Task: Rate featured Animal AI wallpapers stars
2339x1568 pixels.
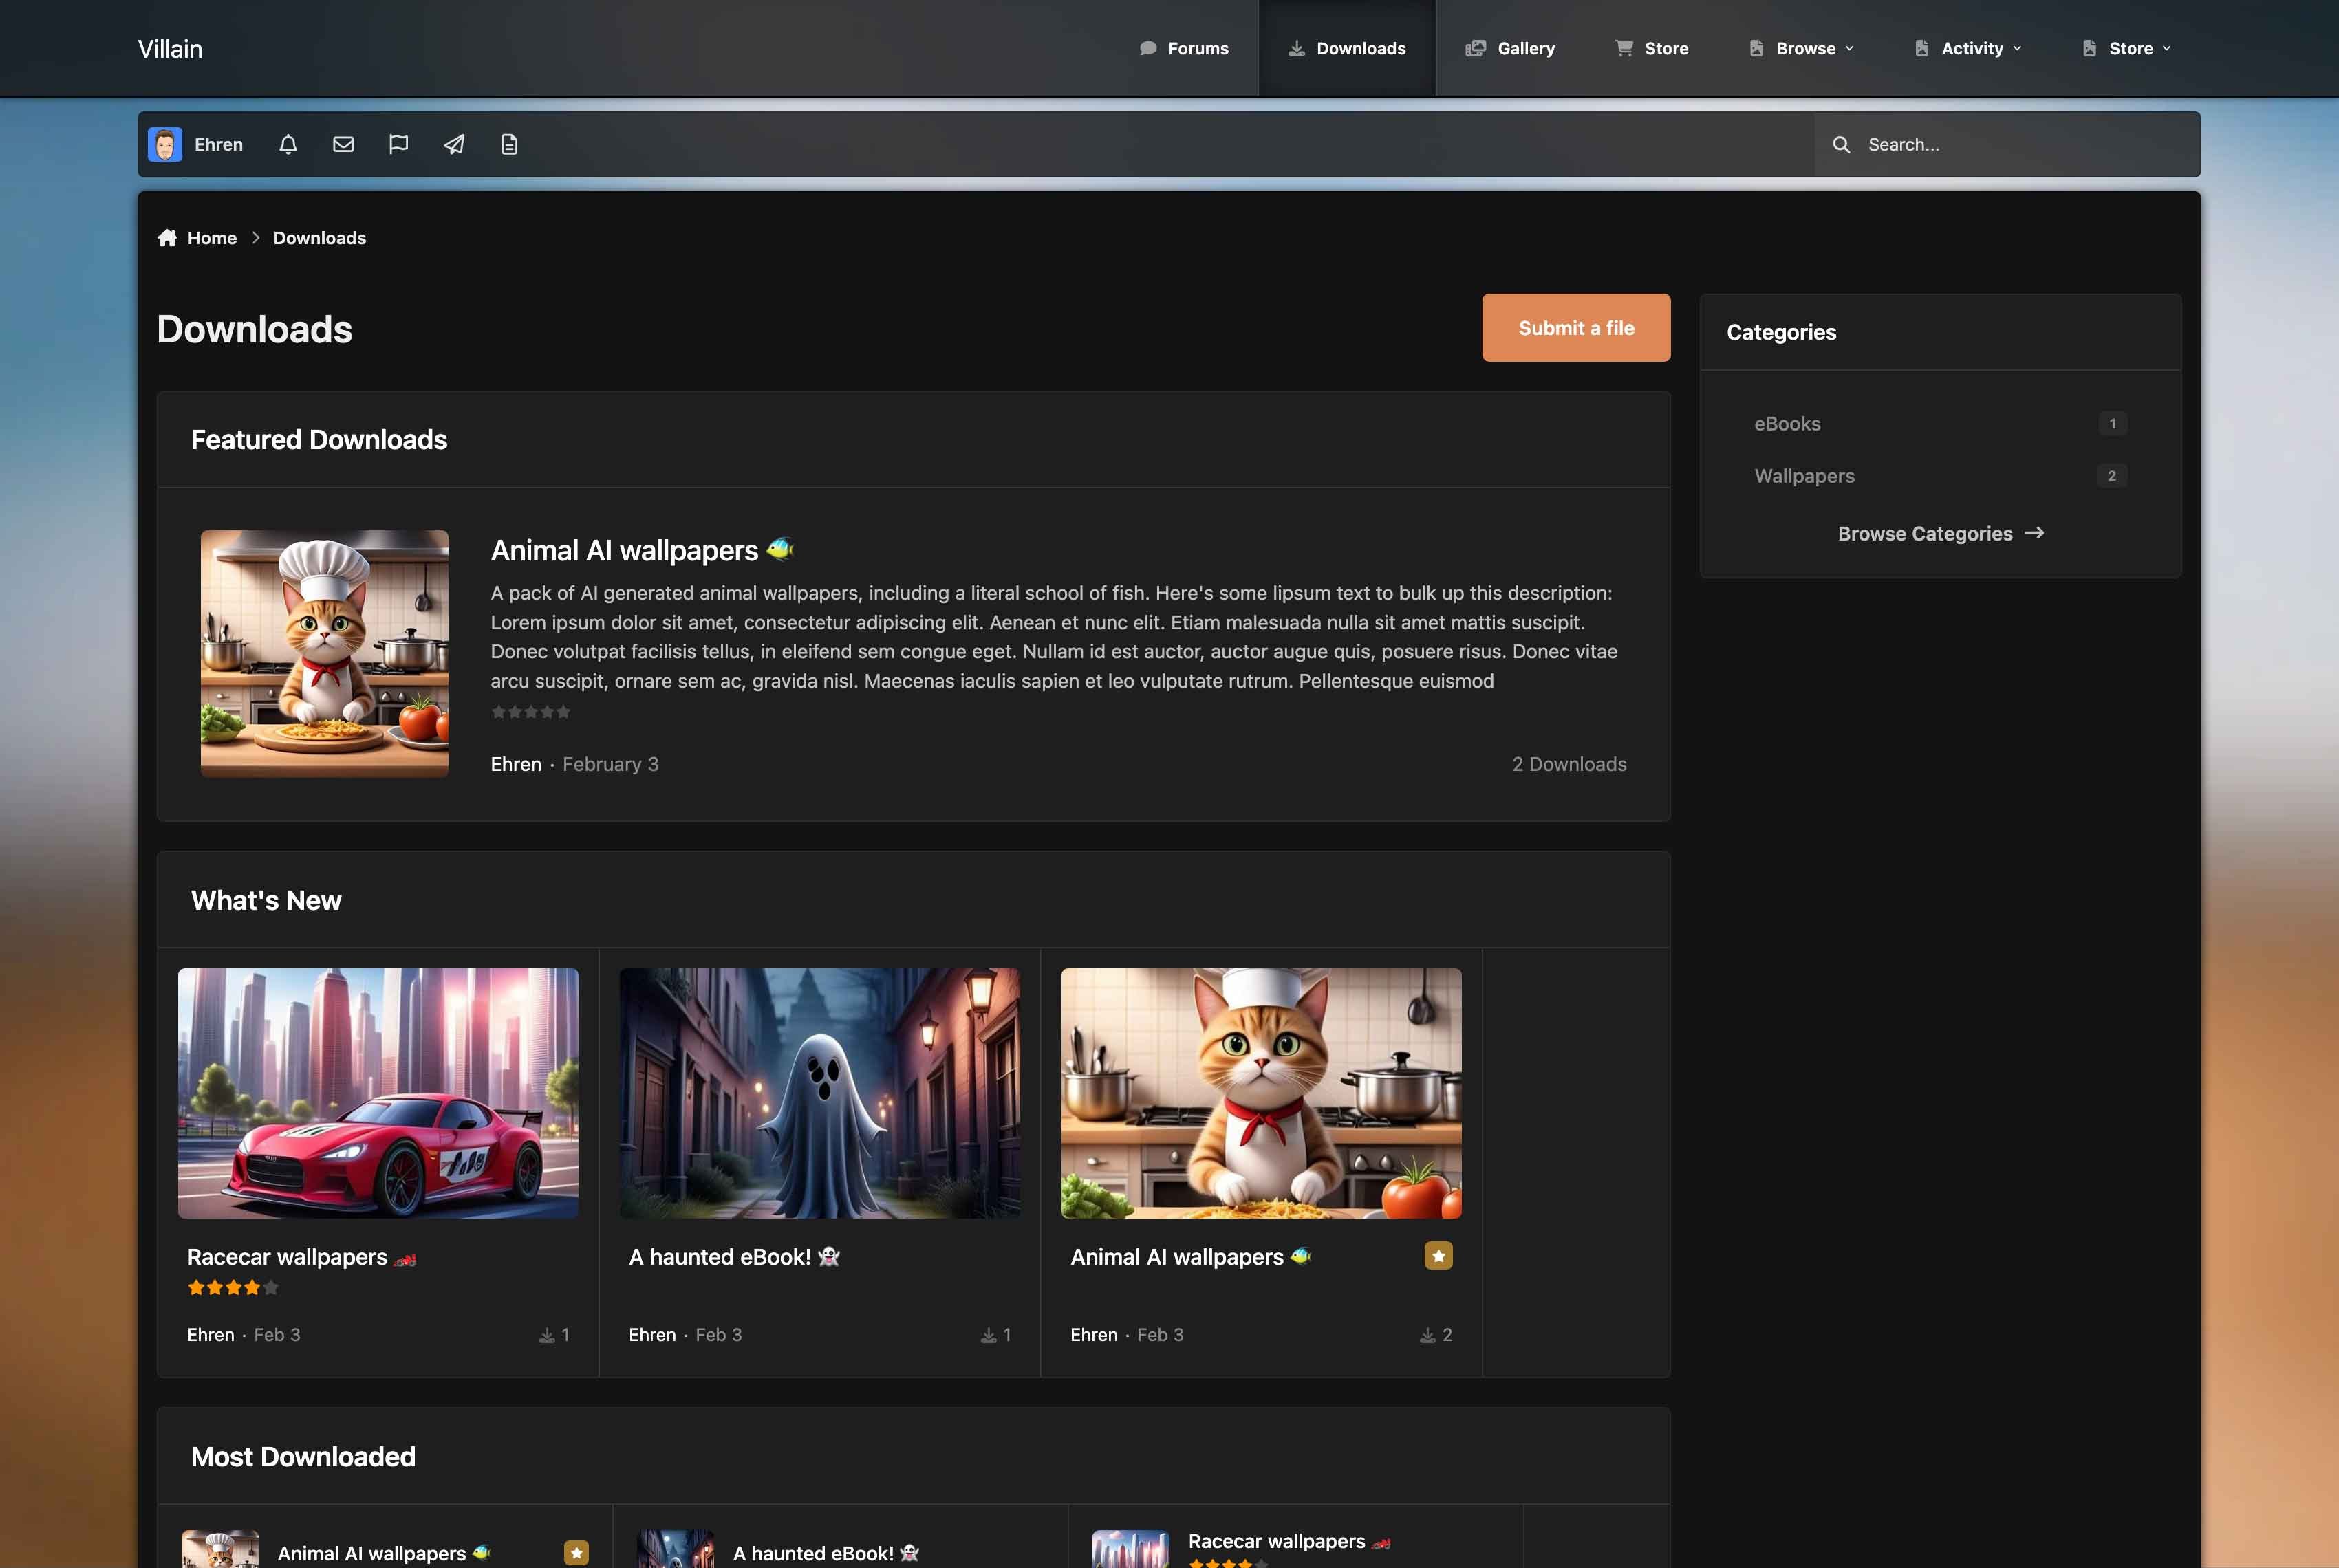Action: (531, 712)
